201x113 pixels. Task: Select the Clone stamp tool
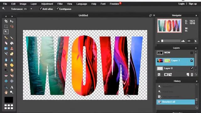(x=12, y=48)
